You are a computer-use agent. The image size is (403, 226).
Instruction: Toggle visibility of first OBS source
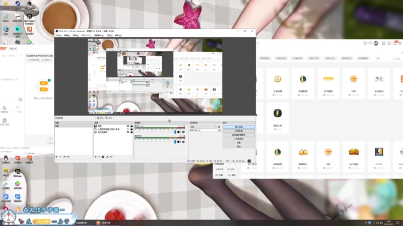point(128,126)
